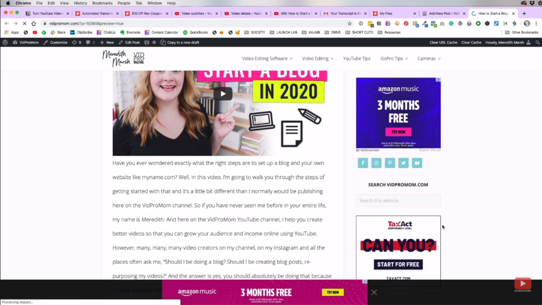Image resolution: width=542 pixels, height=305 pixels.
Task: Switch to the Video subtitles YouTube tab
Action: pyautogui.click(x=196, y=13)
